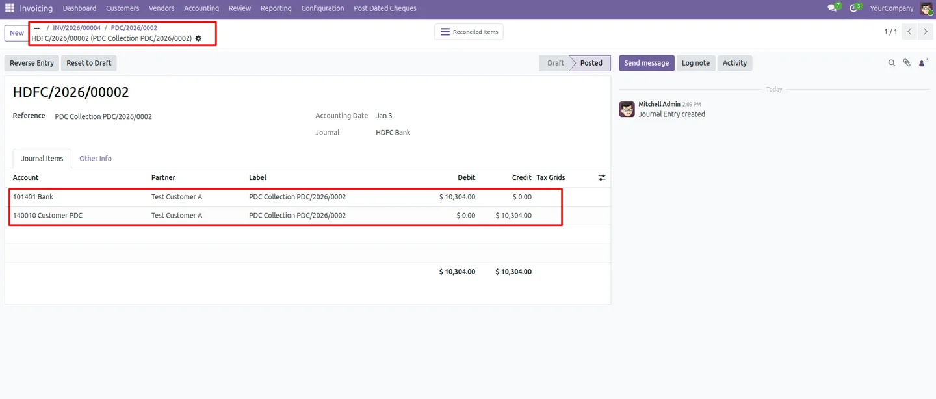Sort by Debit column header
This screenshot has height=399, width=936.
(x=467, y=177)
